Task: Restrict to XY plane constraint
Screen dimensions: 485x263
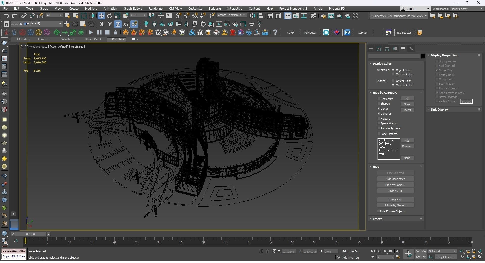Action: click(126, 24)
